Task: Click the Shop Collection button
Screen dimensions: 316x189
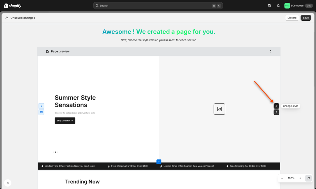Action: point(65,121)
